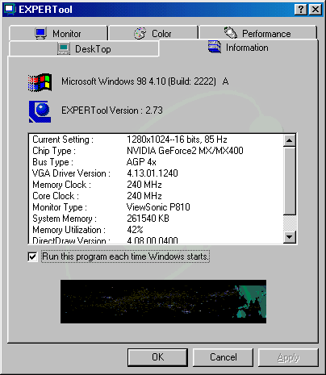Click the information list scroll down arrow
326x375 pixels.
coord(290,237)
